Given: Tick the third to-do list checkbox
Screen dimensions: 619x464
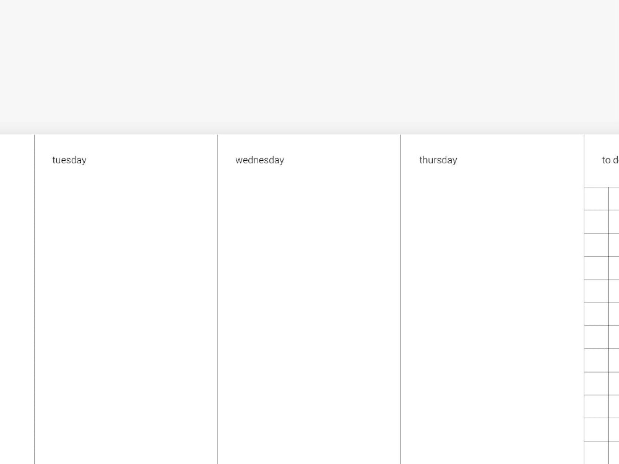Looking at the screenshot, I should (597, 245).
